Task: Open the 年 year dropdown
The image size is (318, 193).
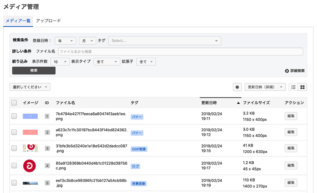Action: point(65,41)
